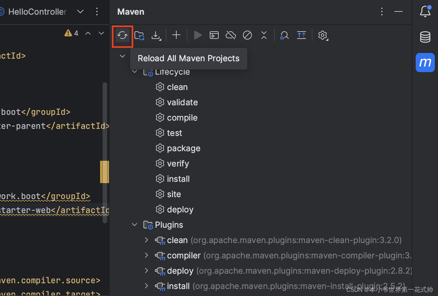Select the install lifecycle goal
Image resolution: width=438 pixels, height=296 pixels.
(x=172, y=179)
